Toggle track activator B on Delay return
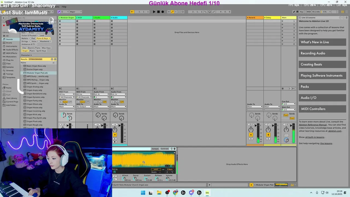This screenshot has height=197, width=350. point(268,135)
